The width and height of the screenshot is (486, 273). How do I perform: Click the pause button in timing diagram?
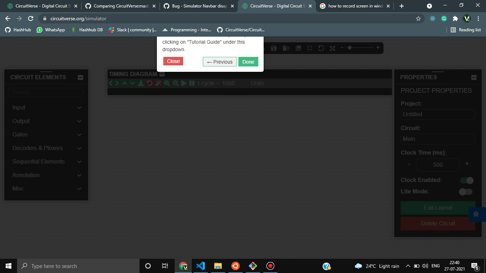[x=192, y=83]
